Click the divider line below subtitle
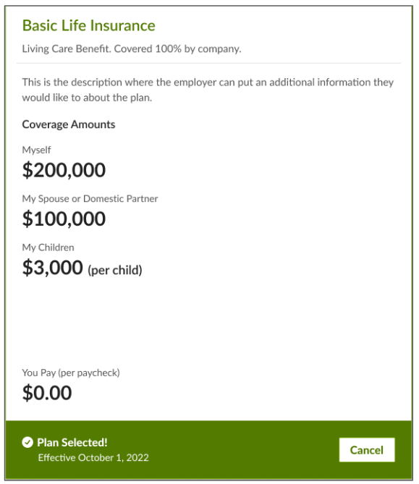The height and width of the screenshot is (484, 419). click(208, 63)
